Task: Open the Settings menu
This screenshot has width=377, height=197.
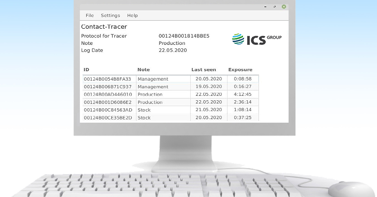Action: point(110,15)
